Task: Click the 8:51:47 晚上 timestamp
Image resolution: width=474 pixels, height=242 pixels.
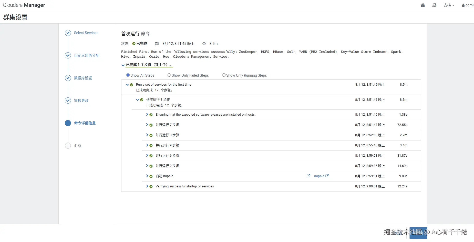Action: 370,125
